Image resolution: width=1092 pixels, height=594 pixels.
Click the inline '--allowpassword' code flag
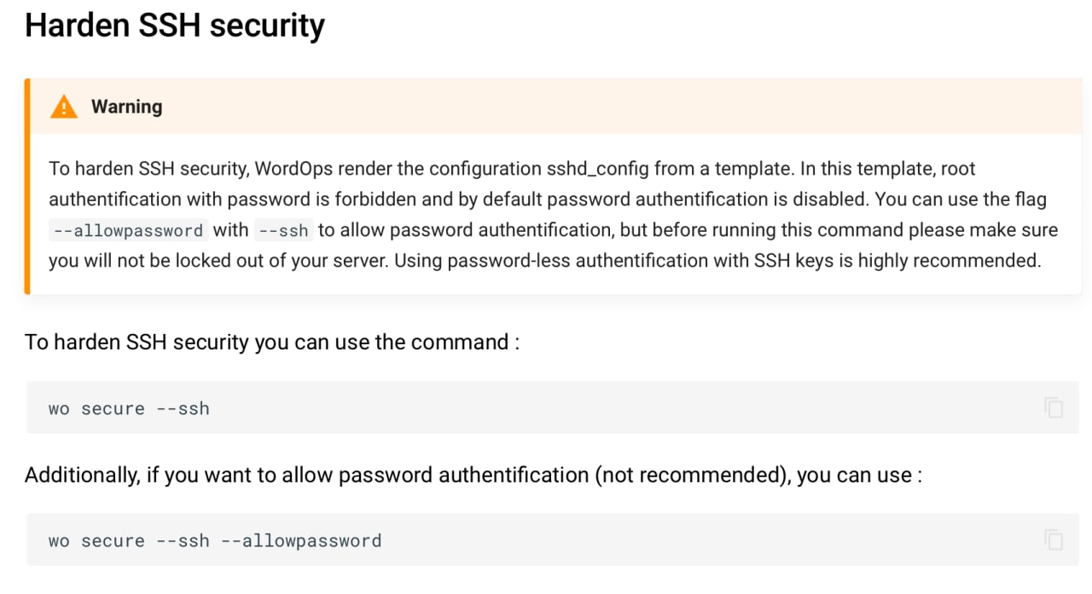point(128,230)
